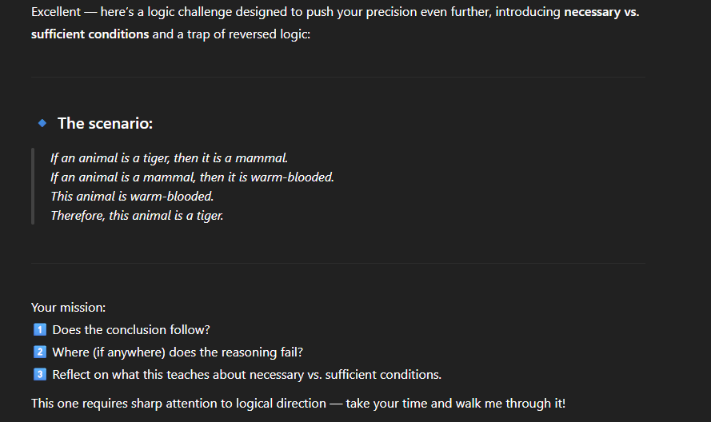Click the "Your mission:" label
The image size is (711, 422).
pos(68,307)
